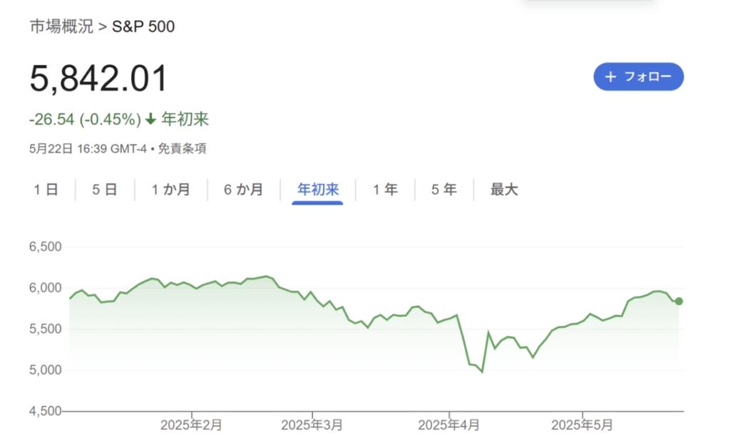Click the down arrow icon beside 年初来
This screenshot has height=446, width=730.
tap(150, 120)
